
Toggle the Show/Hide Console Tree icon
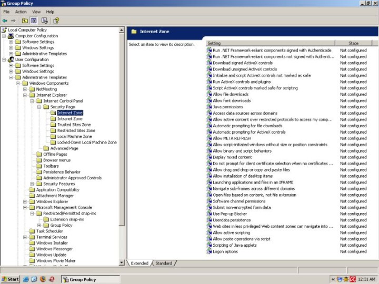pos(33,21)
